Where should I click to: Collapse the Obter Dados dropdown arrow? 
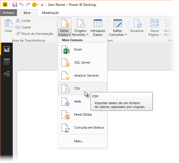70,35
